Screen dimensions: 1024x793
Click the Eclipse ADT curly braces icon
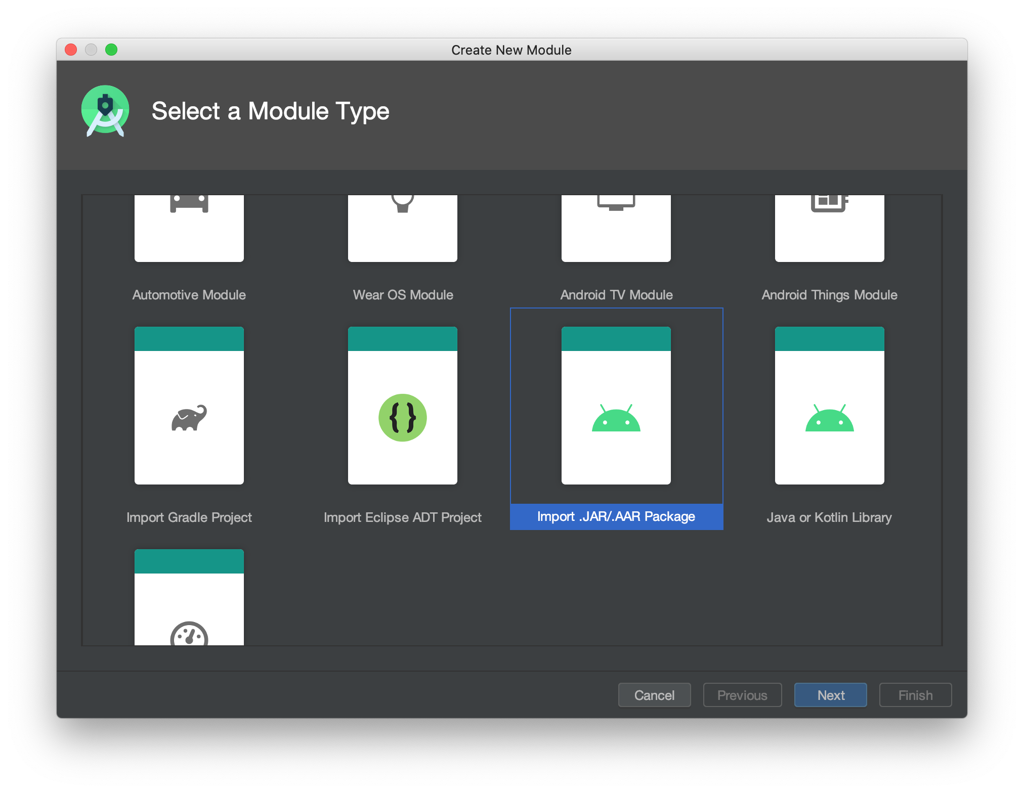pyautogui.click(x=402, y=418)
